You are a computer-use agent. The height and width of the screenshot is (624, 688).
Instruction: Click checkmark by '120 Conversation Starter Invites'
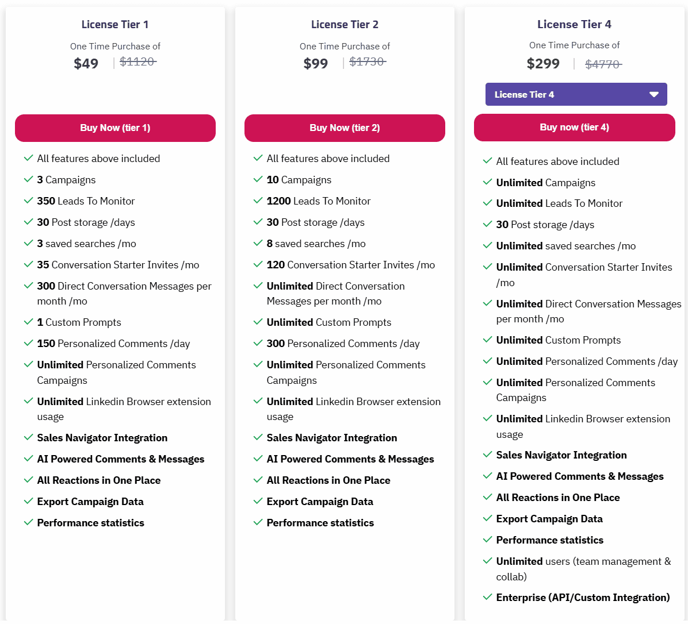(x=258, y=264)
